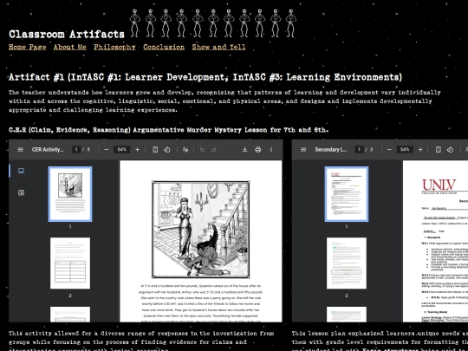The height and width of the screenshot is (351, 468).
Task: Navigate to the Conclusion page
Action: (164, 47)
